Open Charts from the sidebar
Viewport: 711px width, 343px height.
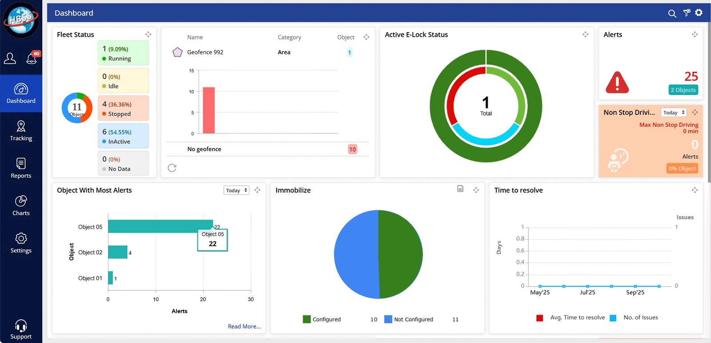[21, 205]
